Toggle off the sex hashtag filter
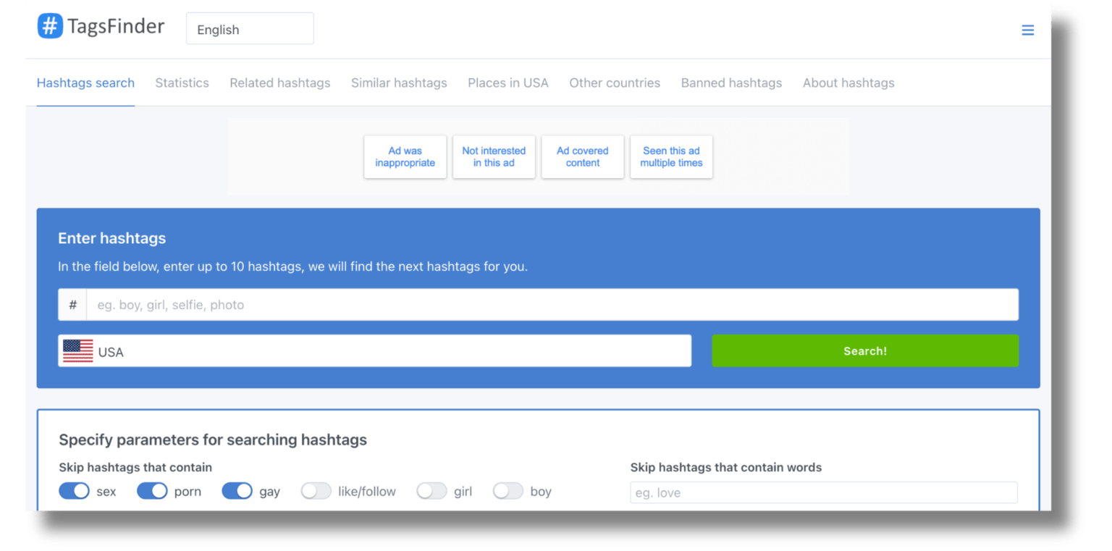The width and height of the screenshot is (1112, 551). tap(74, 491)
